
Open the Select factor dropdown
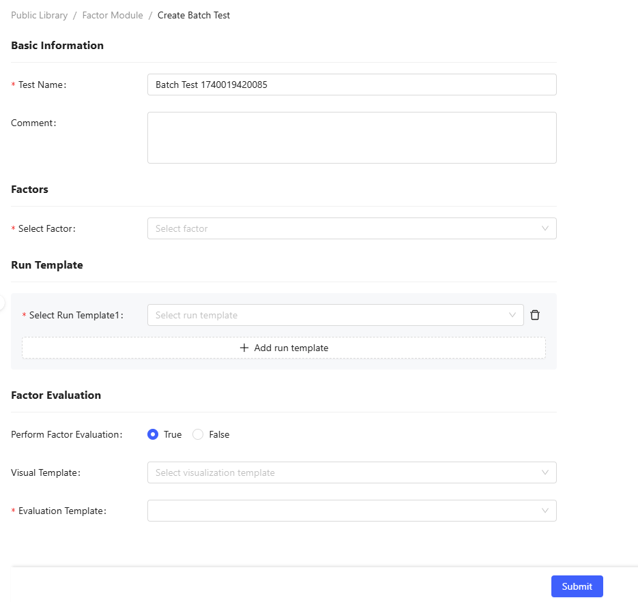341,228
